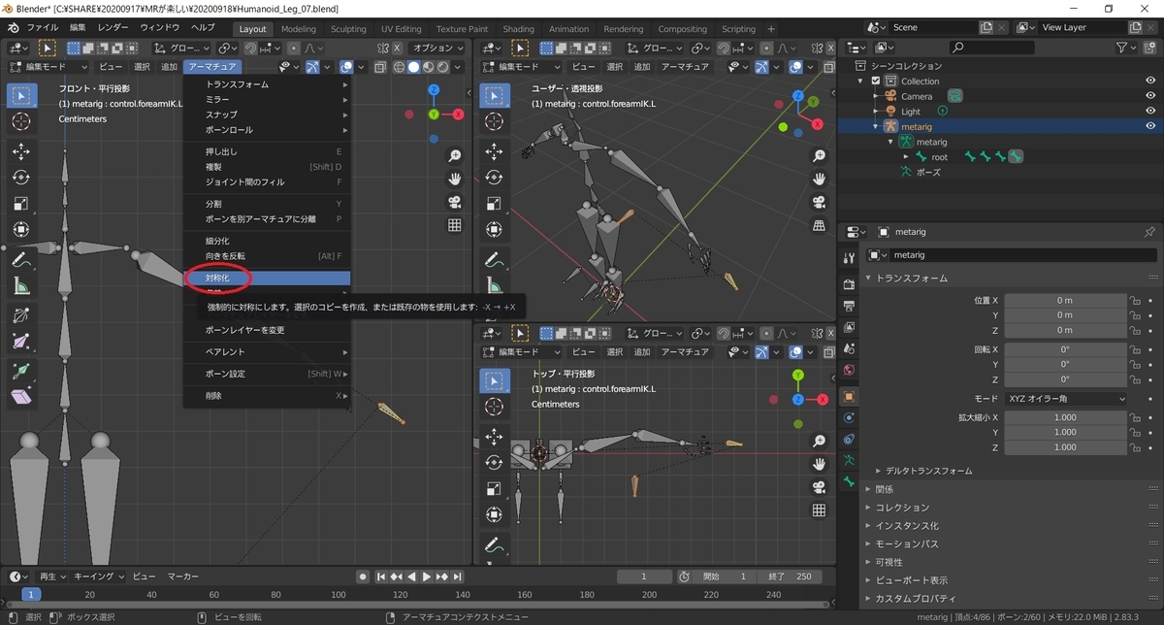Expand the Camera item in outliner
Viewport: 1164px width, 625px height.
pos(876,96)
